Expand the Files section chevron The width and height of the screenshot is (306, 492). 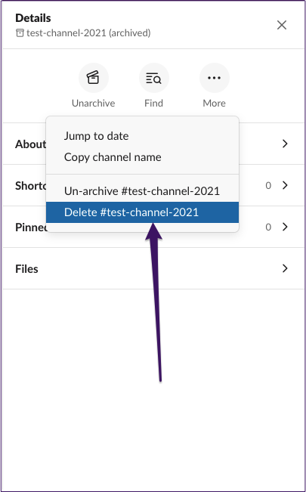[x=285, y=268]
